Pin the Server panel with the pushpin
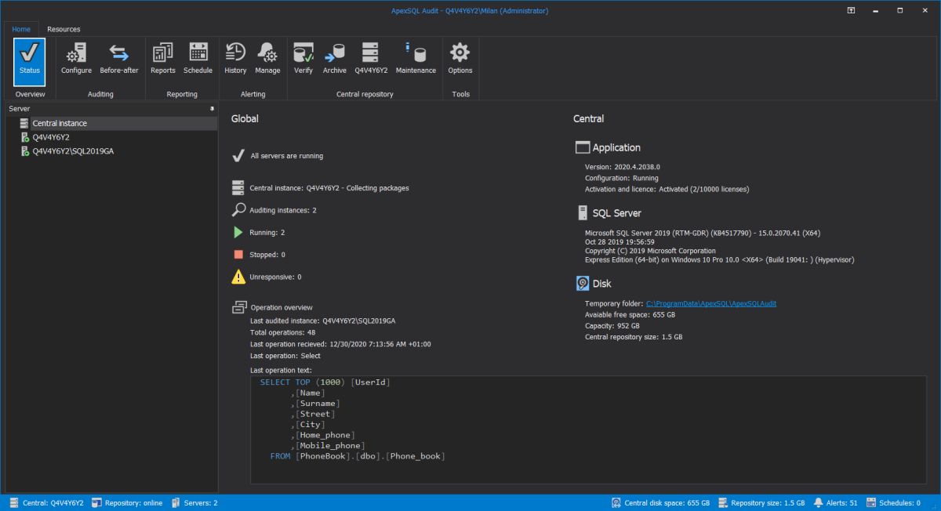941x511 pixels. click(x=212, y=108)
